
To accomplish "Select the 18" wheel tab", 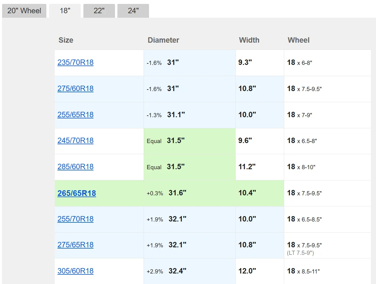I will tap(65, 11).
